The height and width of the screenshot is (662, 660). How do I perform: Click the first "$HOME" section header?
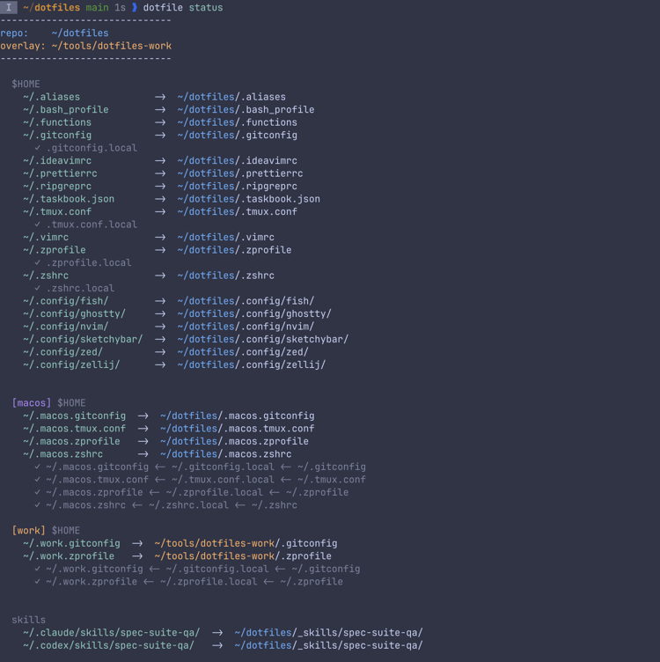(26, 84)
